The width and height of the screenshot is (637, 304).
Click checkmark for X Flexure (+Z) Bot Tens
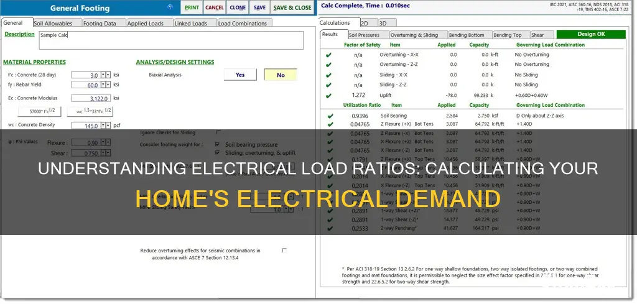330,142
